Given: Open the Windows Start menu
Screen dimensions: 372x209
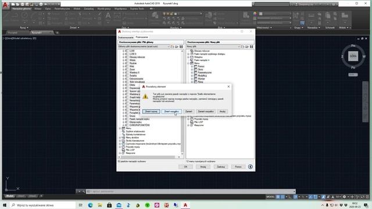Looking at the screenshot, I should click(5, 205).
